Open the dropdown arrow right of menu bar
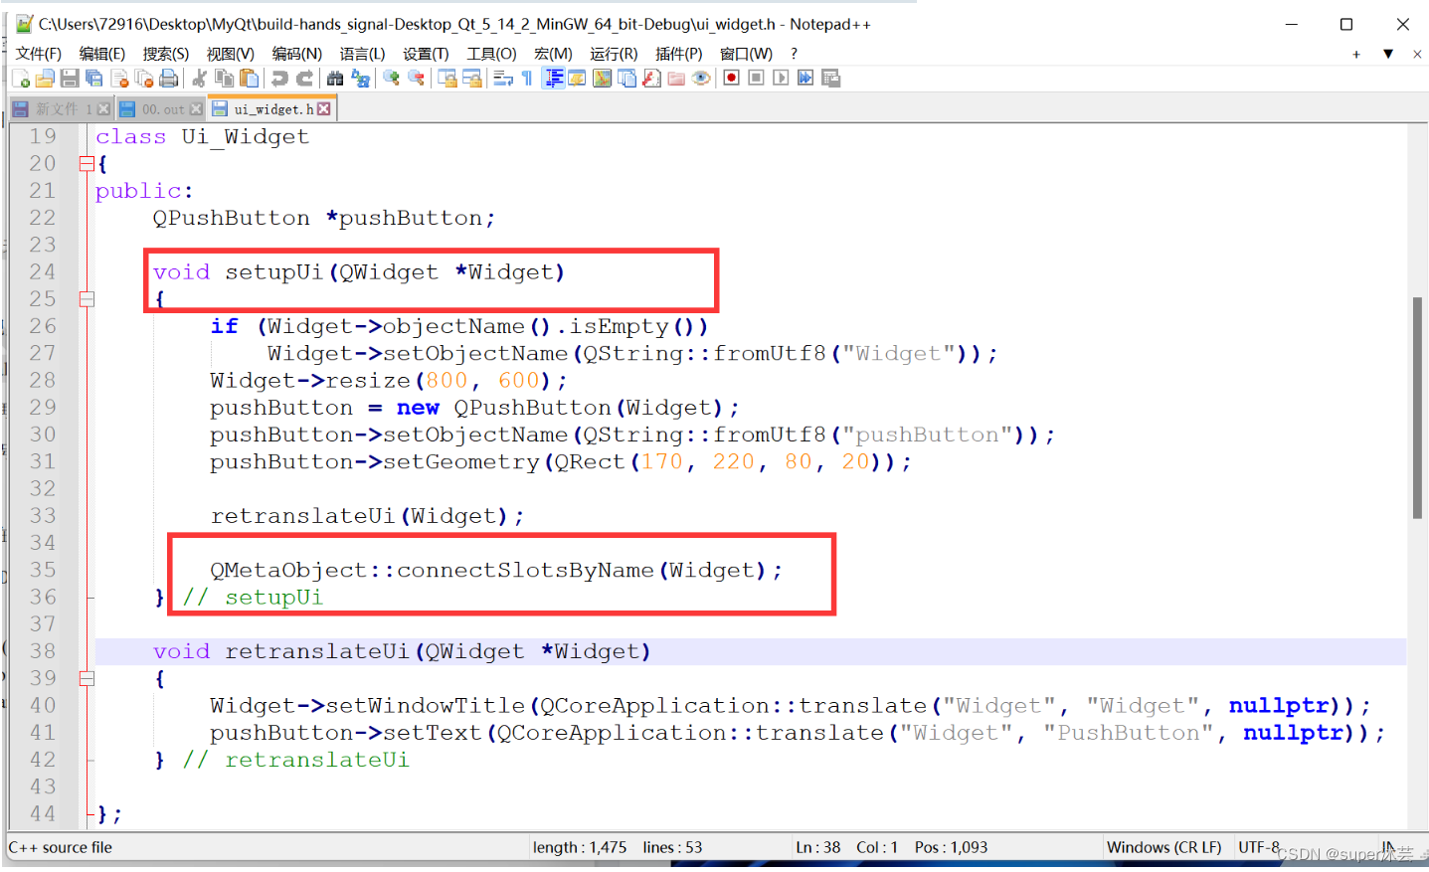 pos(1388,55)
